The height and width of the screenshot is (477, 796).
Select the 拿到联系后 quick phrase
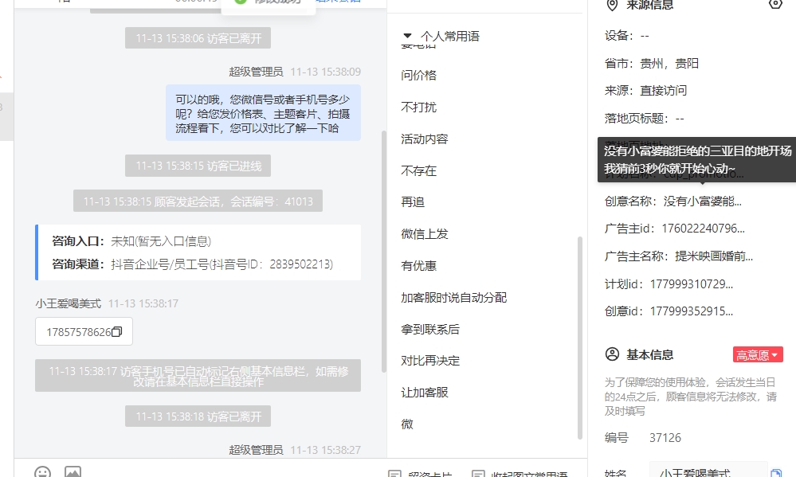pyautogui.click(x=430, y=330)
